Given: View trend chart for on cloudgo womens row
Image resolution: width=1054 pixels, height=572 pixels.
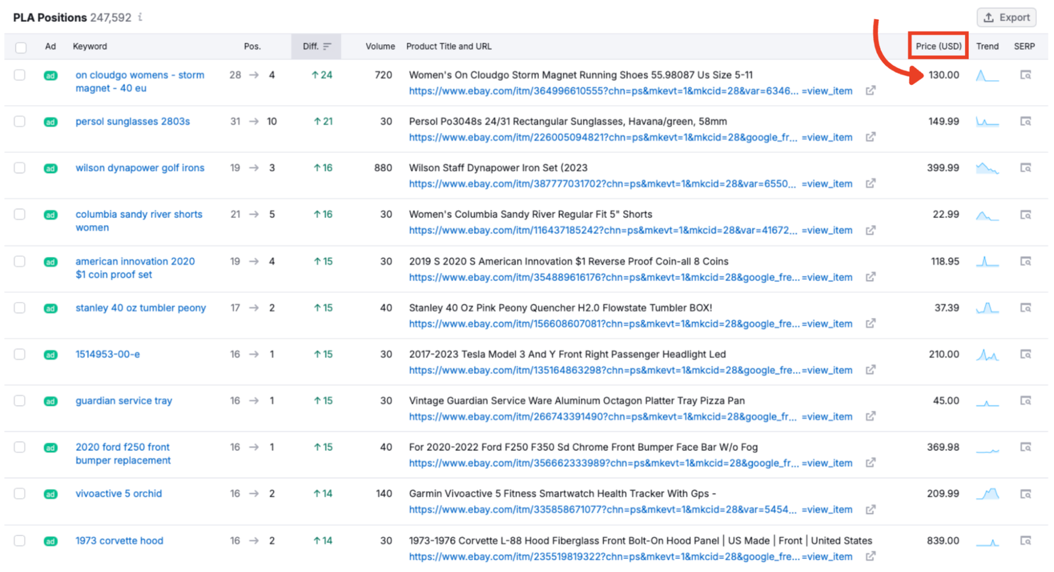Looking at the screenshot, I should point(987,76).
